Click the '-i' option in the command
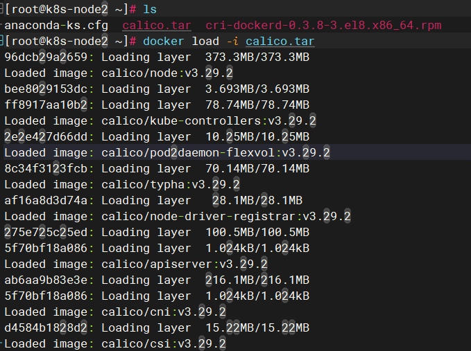The image size is (471, 351). (232, 41)
